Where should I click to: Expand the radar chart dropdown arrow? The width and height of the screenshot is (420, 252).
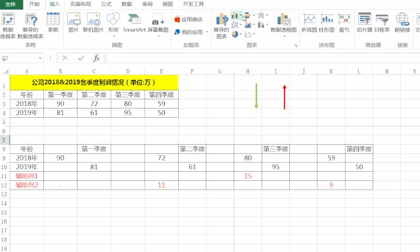point(267,16)
